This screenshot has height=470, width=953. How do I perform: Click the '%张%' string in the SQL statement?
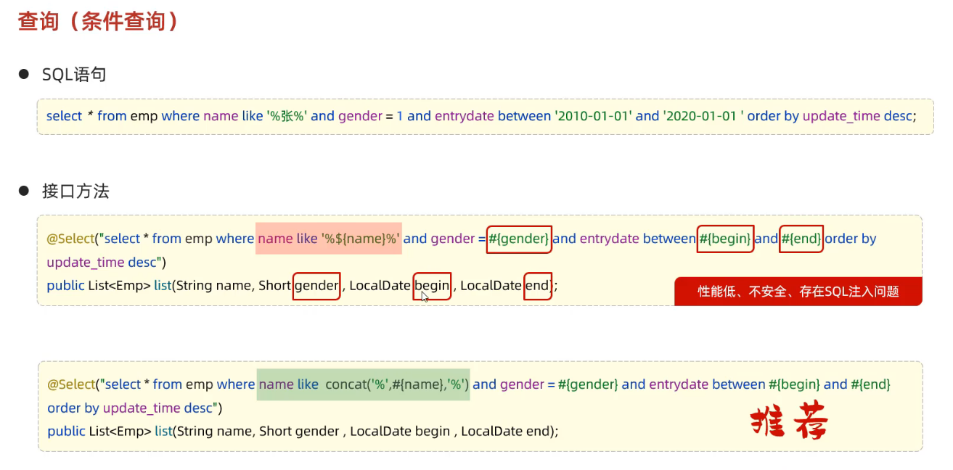pyautogui.click(x=287, y=116)
